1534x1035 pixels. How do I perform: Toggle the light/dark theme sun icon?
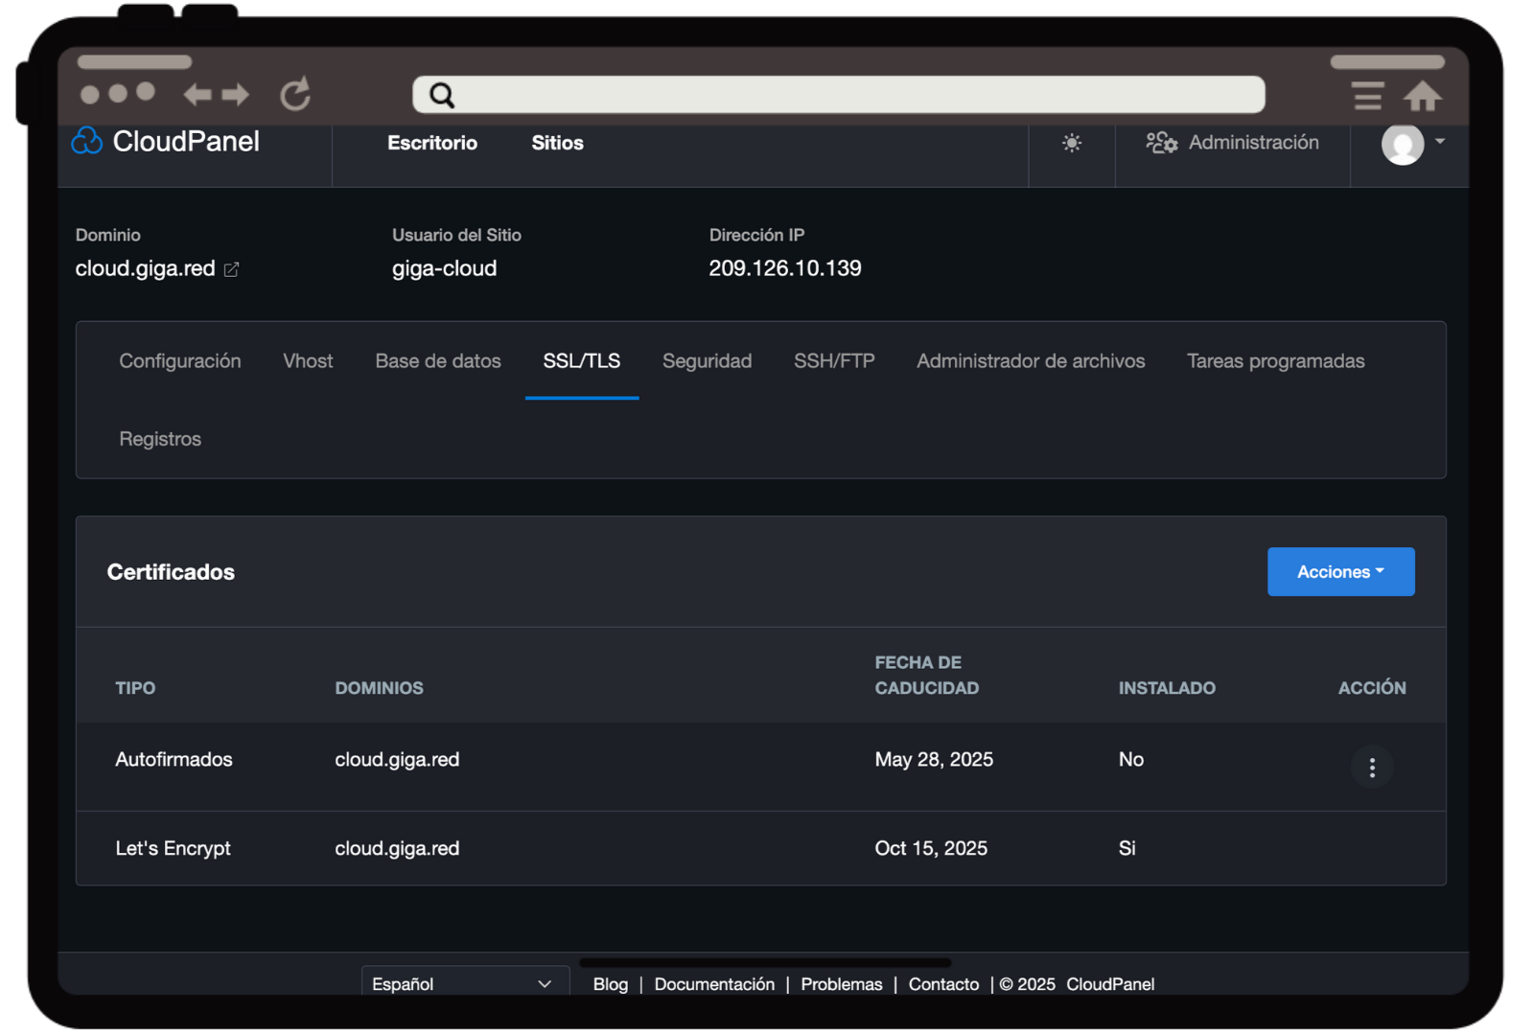point(1072,143)
